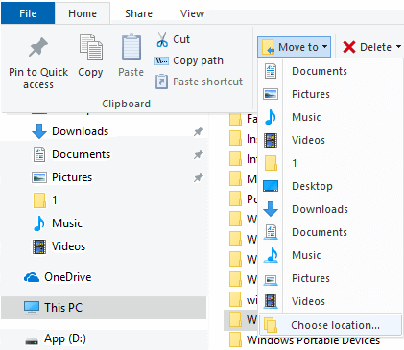Select 'Windows Portable Devices' folder name
Image resolution: width=404 pixels, height=350 pixels.
pyautogui.click(x=313, y=340)
